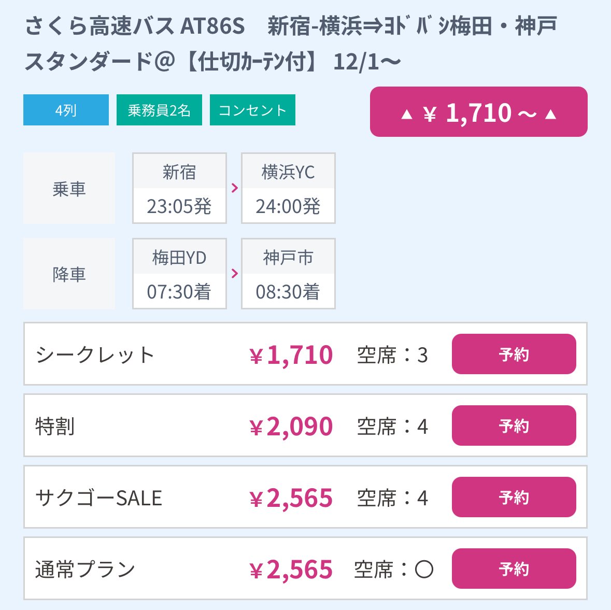The height and width of the screenshot is (610, 611).
Task: Click 予約 for the シークレット fare
Action: click(514, 354)
